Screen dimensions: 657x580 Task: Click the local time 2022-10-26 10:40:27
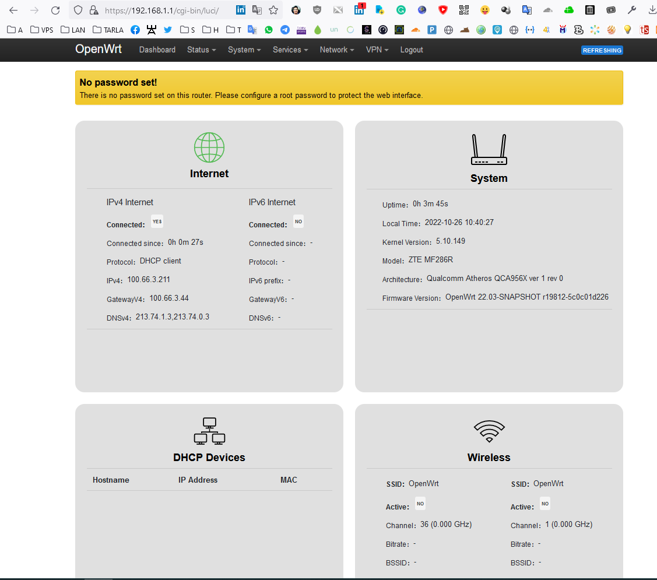(x=459, y=222)
